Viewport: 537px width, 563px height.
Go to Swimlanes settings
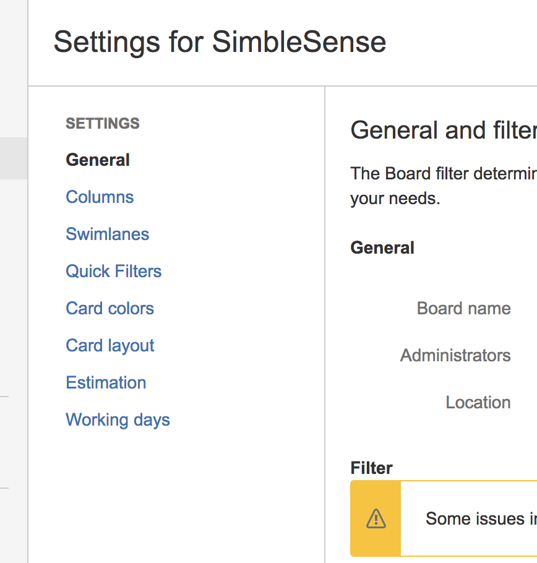[x=108, y=234]
